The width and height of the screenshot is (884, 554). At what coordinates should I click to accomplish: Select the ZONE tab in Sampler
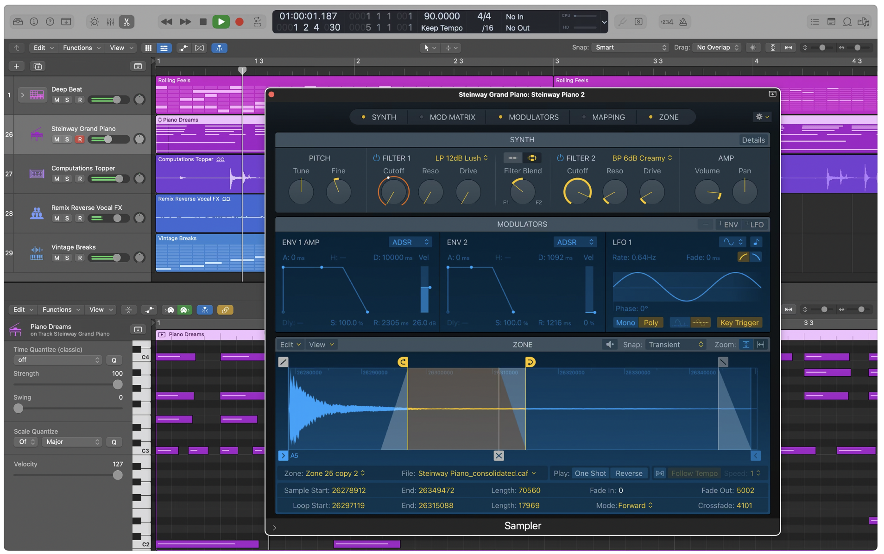pos(664,117)
